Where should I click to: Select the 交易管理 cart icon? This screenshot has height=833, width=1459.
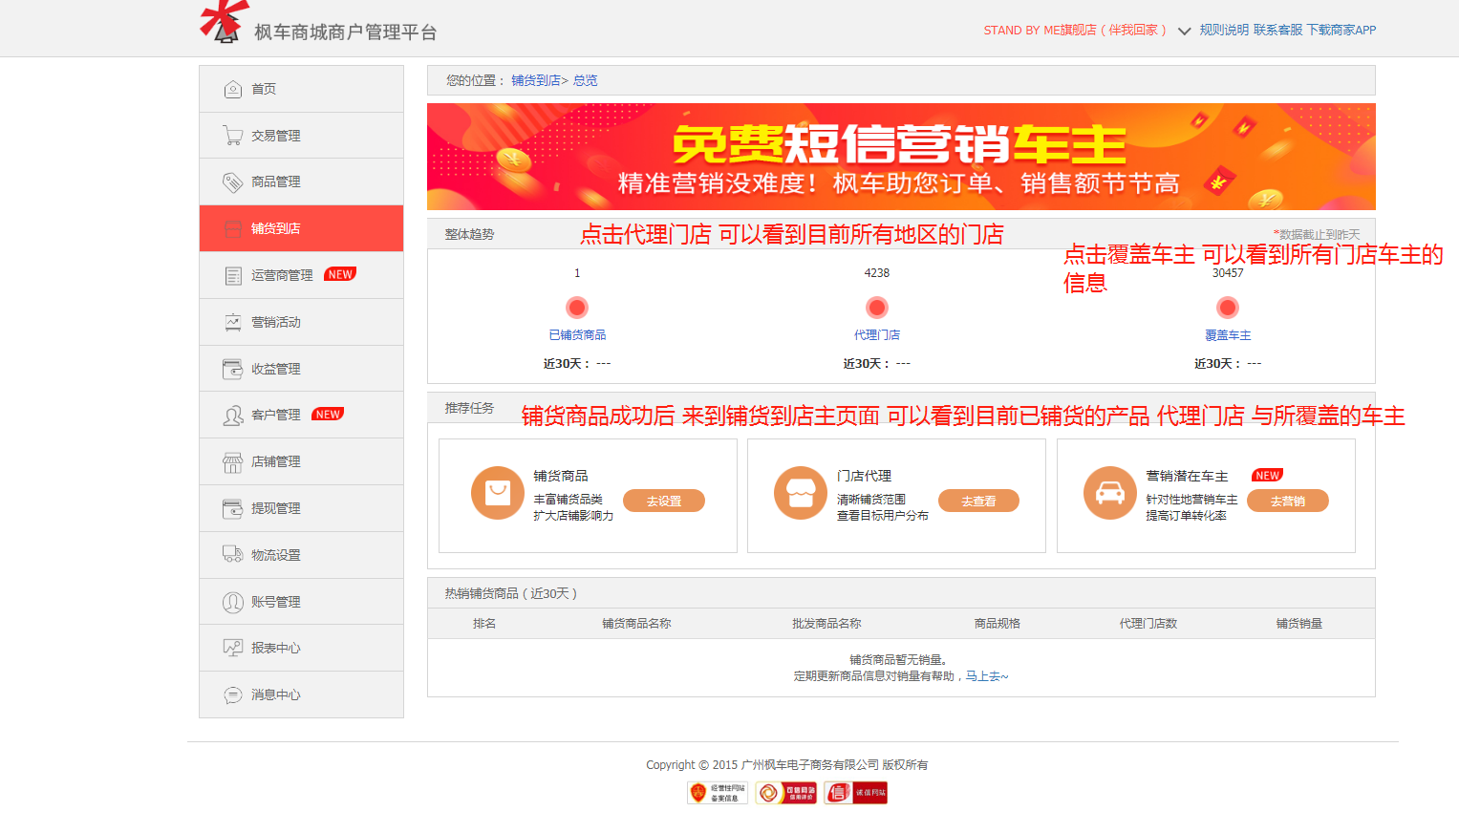(232, 135)
